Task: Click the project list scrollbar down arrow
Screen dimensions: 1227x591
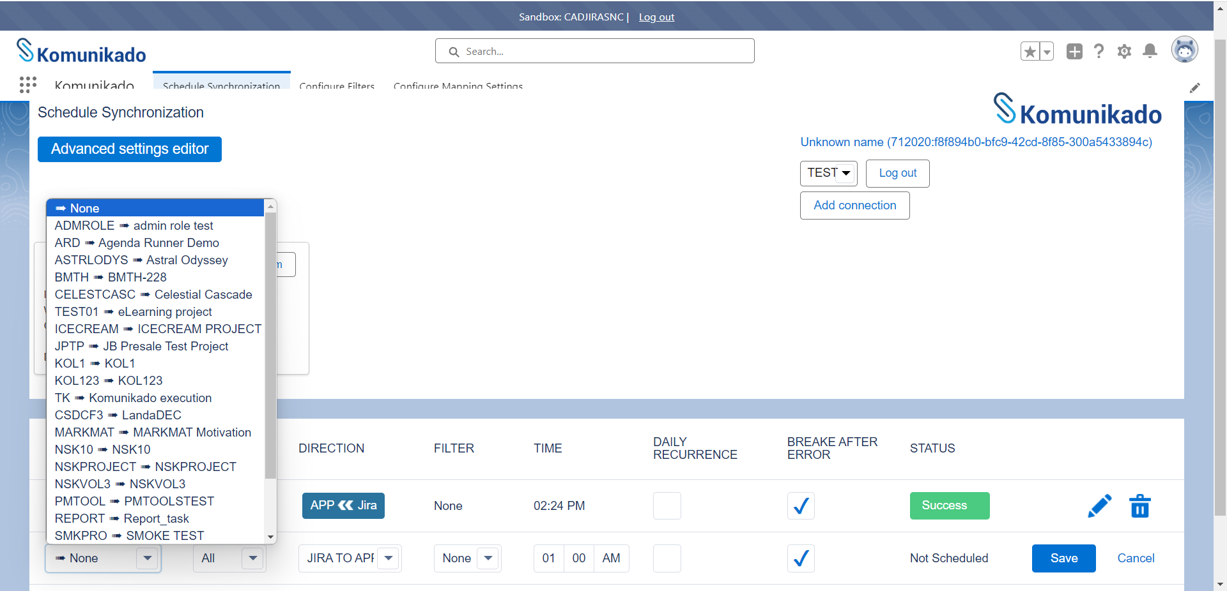Action: [x=270, y=537]
